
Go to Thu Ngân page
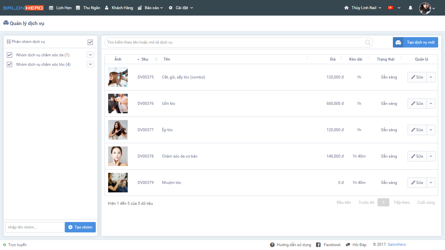click(x=88, y=8)
